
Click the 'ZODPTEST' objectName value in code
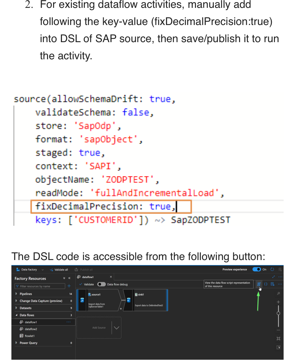click(127, 179)
